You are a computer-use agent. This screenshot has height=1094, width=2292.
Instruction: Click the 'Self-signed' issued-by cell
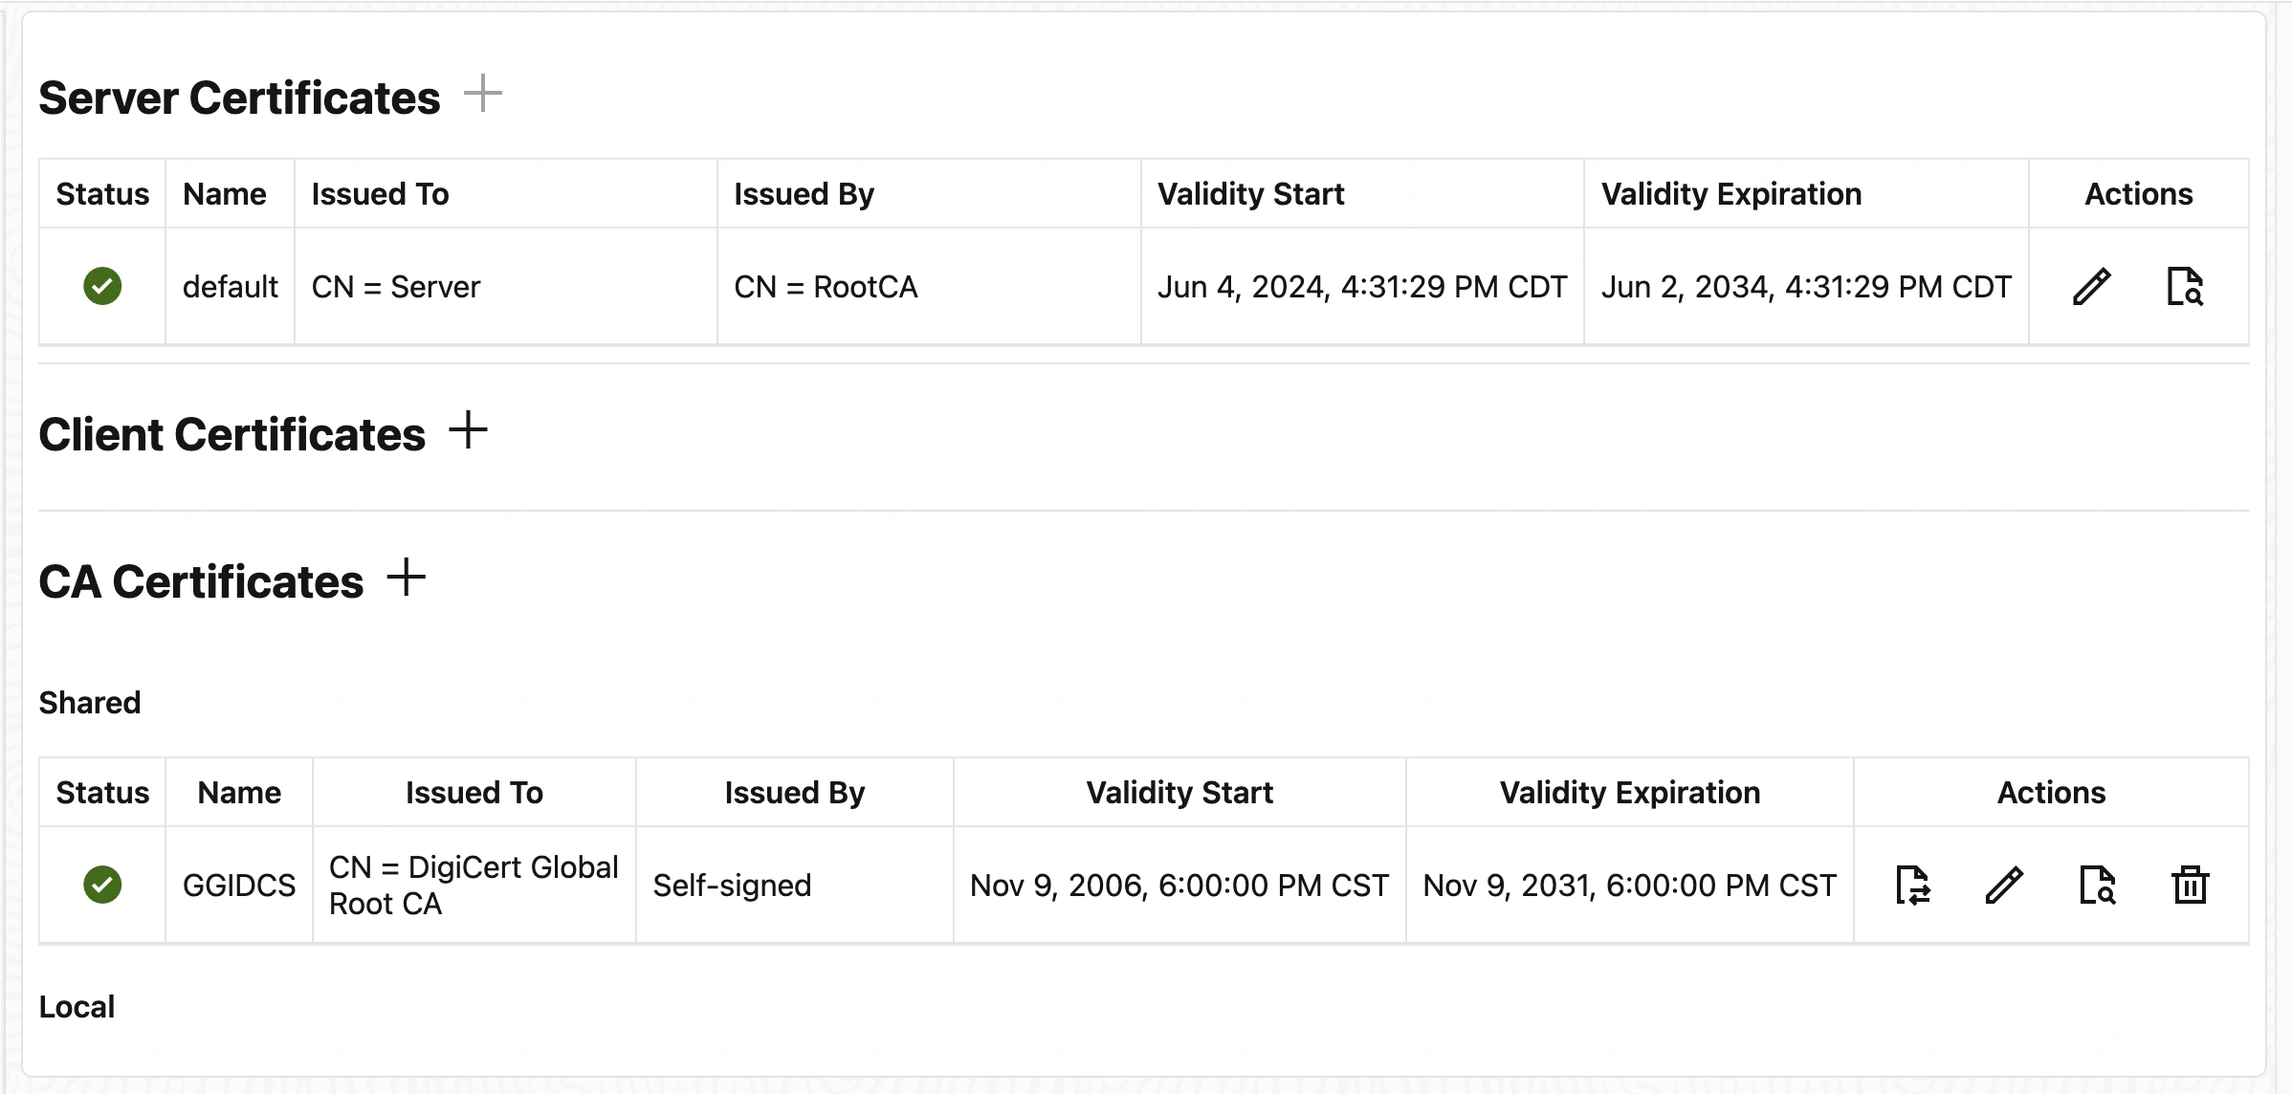[732, 886]
